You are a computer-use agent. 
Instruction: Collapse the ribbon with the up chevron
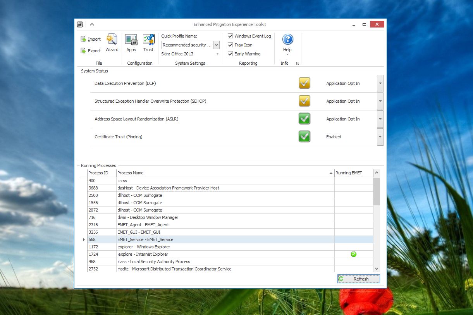pyautogui.click(x=92, y=24)
